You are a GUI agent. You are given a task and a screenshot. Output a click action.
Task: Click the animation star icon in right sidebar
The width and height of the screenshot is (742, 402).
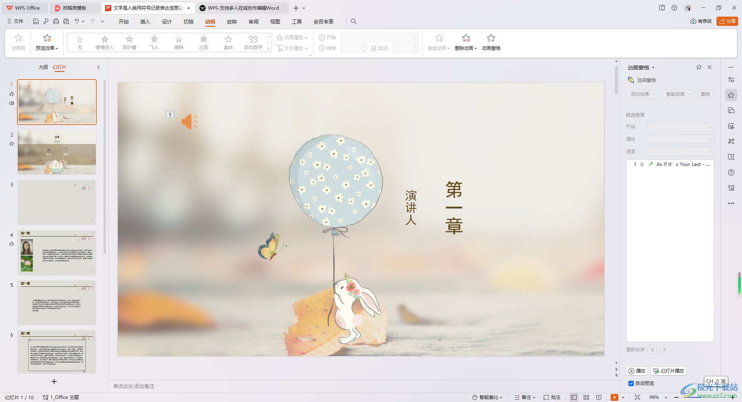point(731,95)
